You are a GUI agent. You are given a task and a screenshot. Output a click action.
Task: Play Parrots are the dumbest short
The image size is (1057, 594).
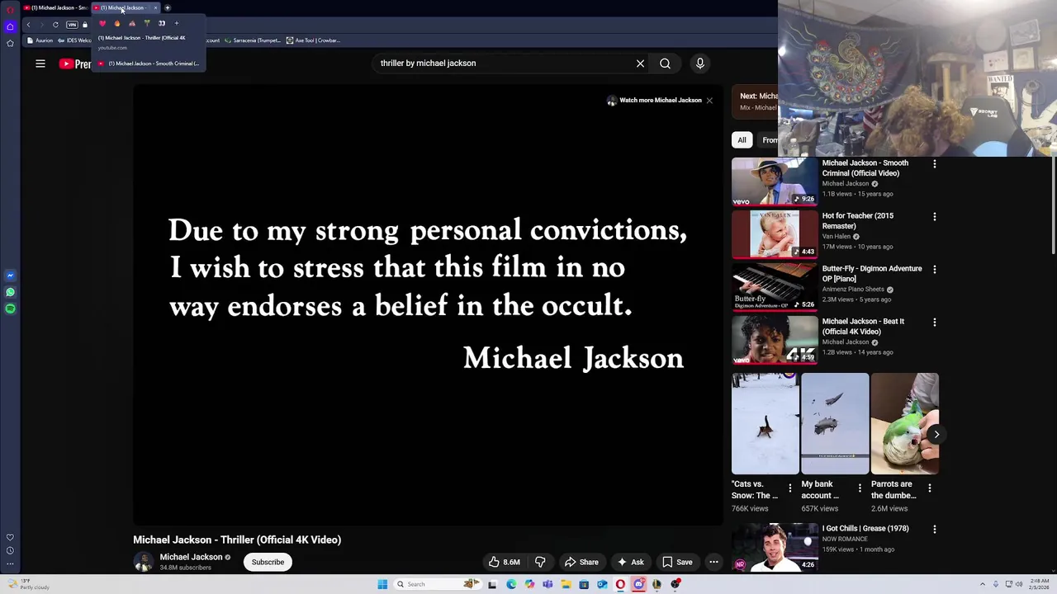[x=904, y=423]
